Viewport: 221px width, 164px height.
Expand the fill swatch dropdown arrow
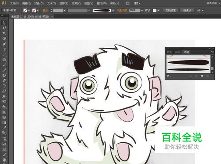(x=29, y=11)
